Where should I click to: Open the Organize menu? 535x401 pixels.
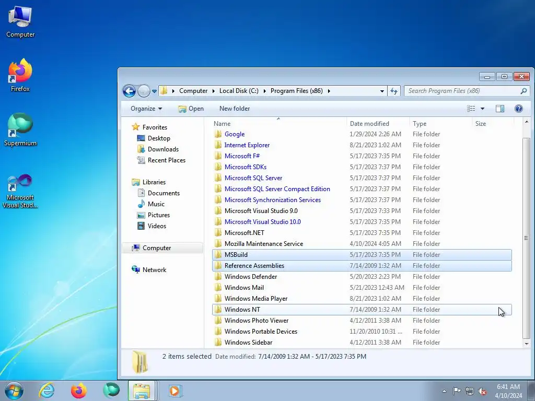146,109
